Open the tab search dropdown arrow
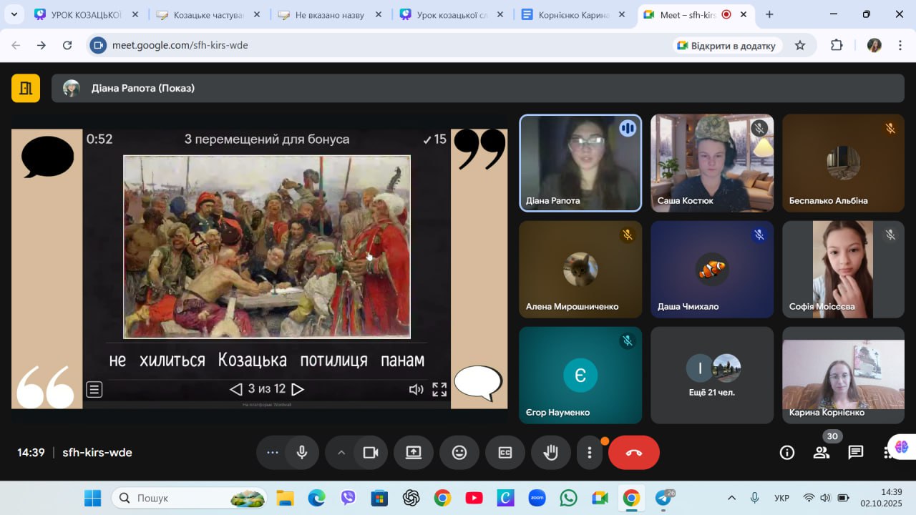The height and width of the screenshot is (515, 916). point(14,14)
